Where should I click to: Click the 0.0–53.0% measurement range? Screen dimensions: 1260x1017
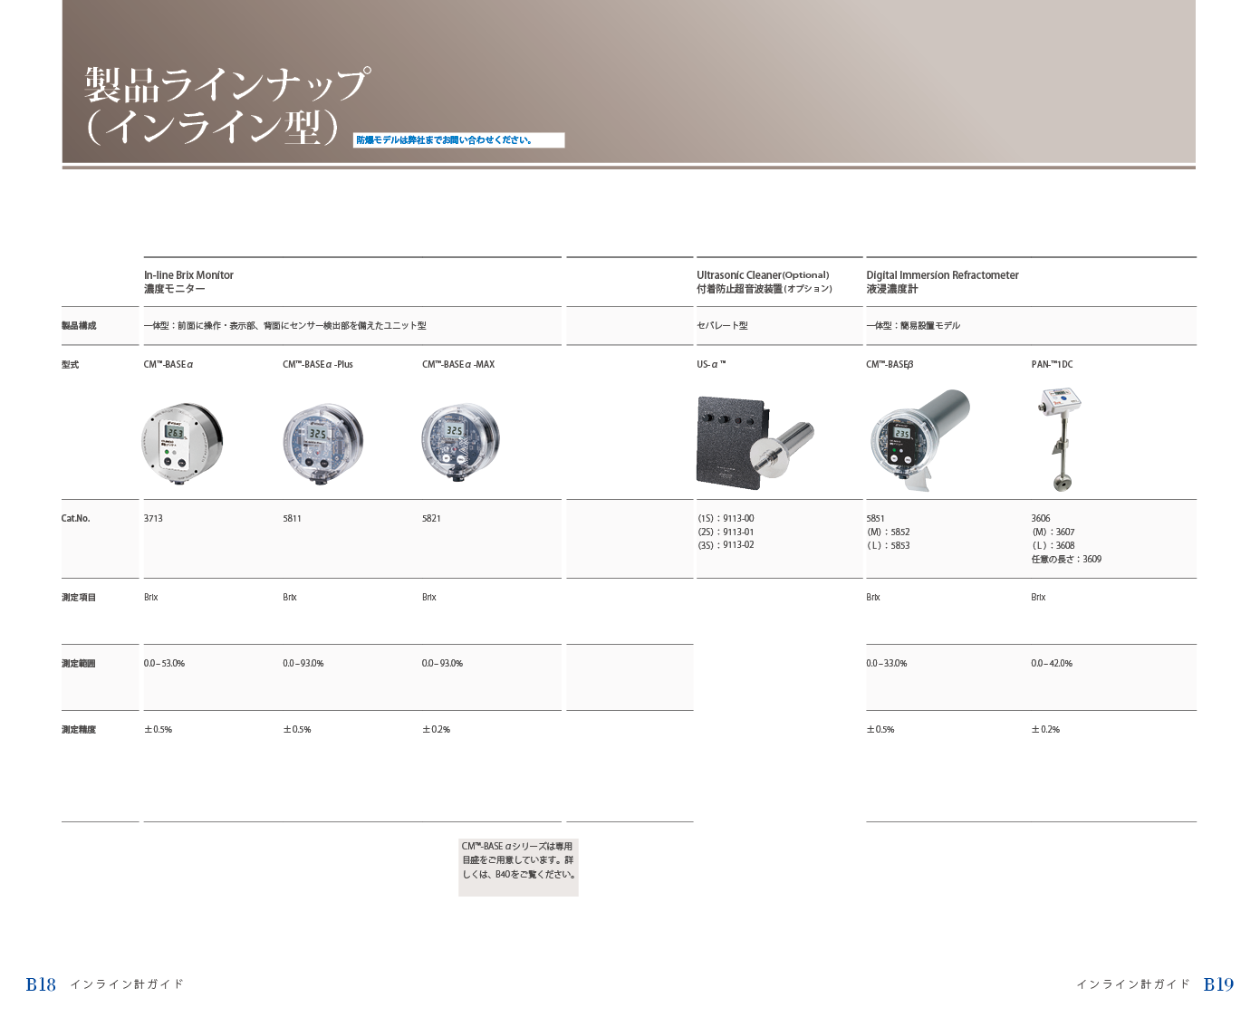point(164,663)
